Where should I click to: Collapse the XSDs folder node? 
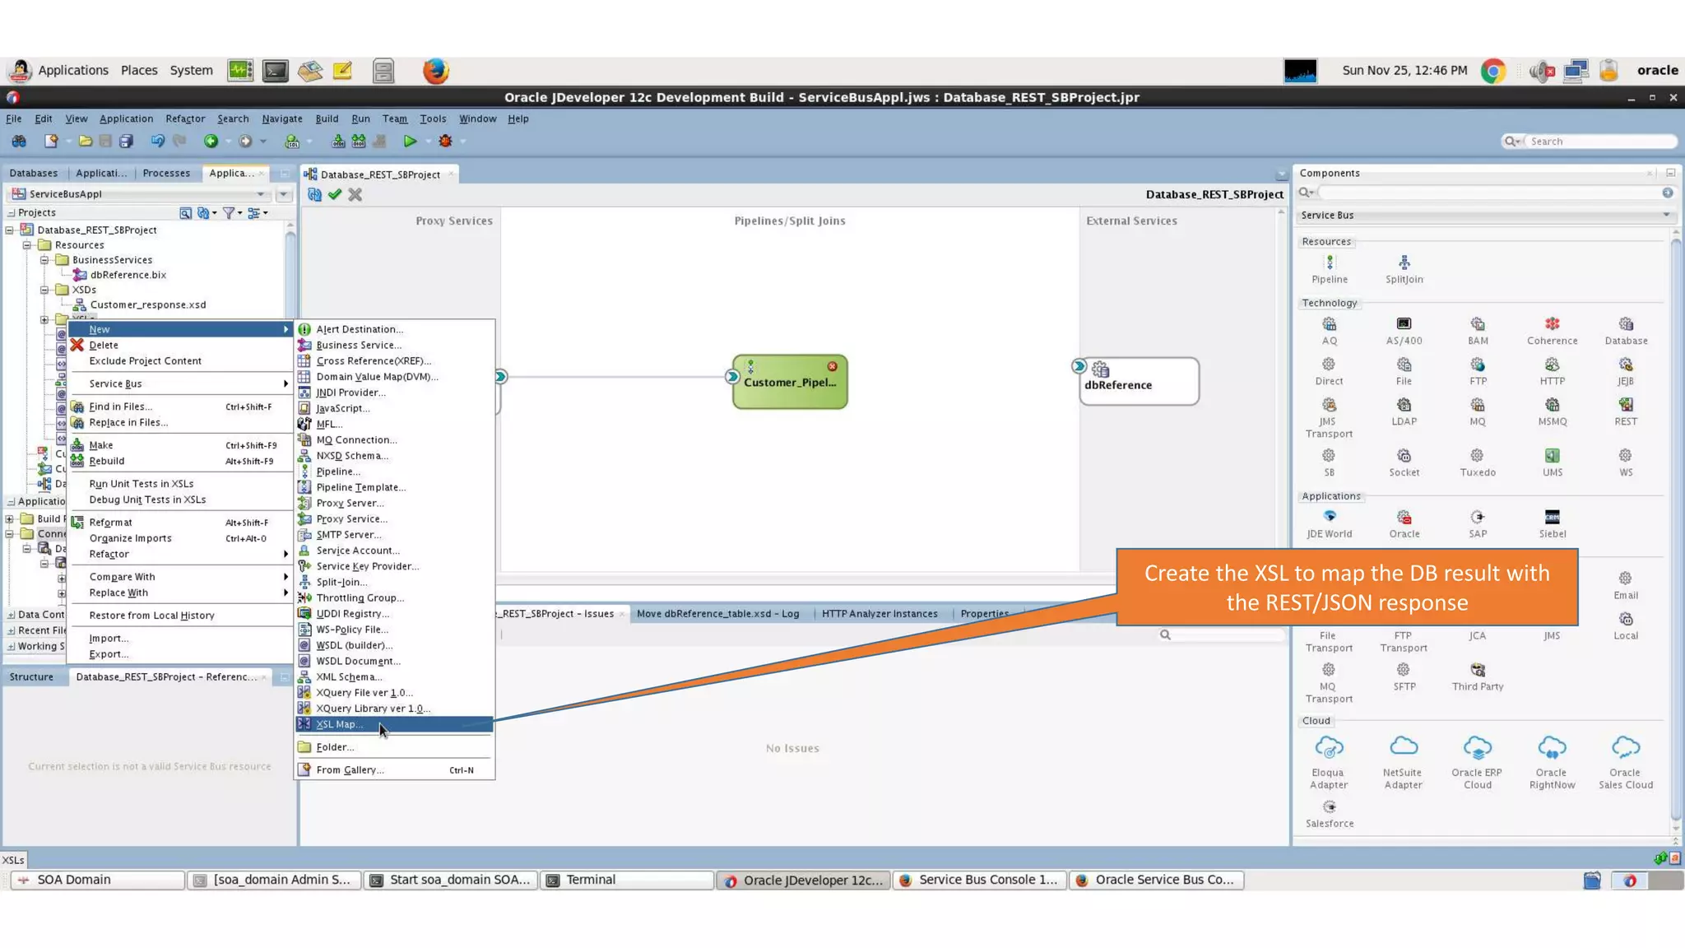[44, 290]
